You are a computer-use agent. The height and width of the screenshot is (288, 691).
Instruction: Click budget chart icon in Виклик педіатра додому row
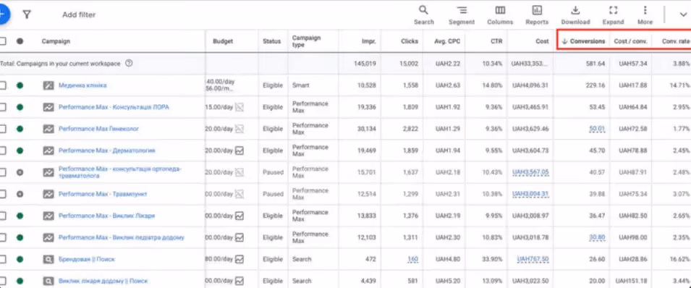point(239,237)
